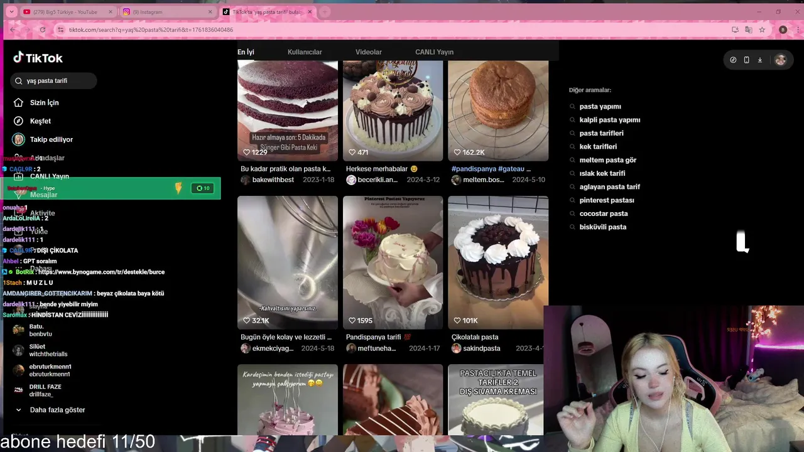Image resolution: width=804 pixels, height=452 pixels.
Task: Expand Daha fazla göster in sidebar
Action: pos(50,410)
